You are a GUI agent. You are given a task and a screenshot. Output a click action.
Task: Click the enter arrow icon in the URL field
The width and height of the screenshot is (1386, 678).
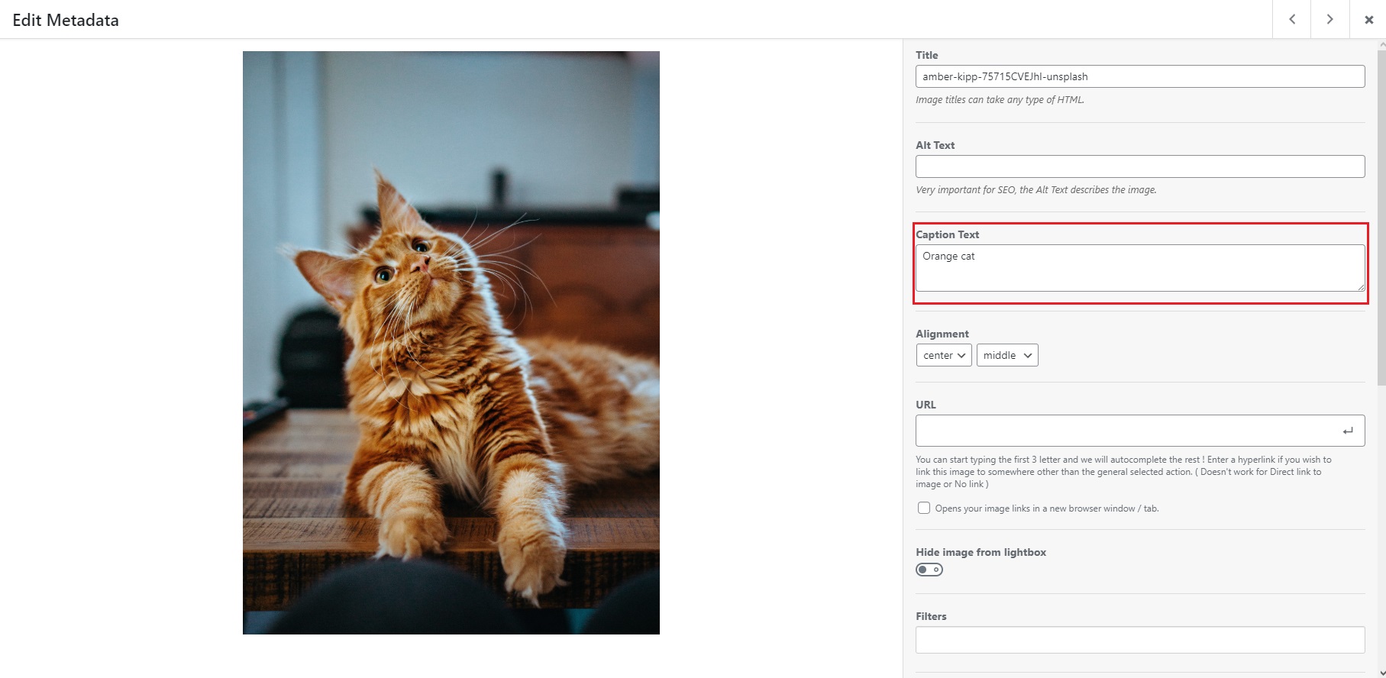click(1348, 431)
